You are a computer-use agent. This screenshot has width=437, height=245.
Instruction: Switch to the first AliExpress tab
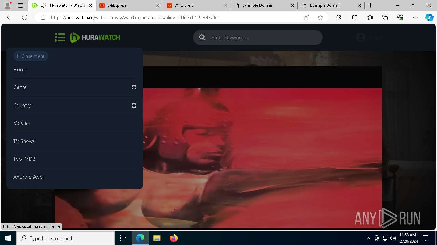pos(129,5)
